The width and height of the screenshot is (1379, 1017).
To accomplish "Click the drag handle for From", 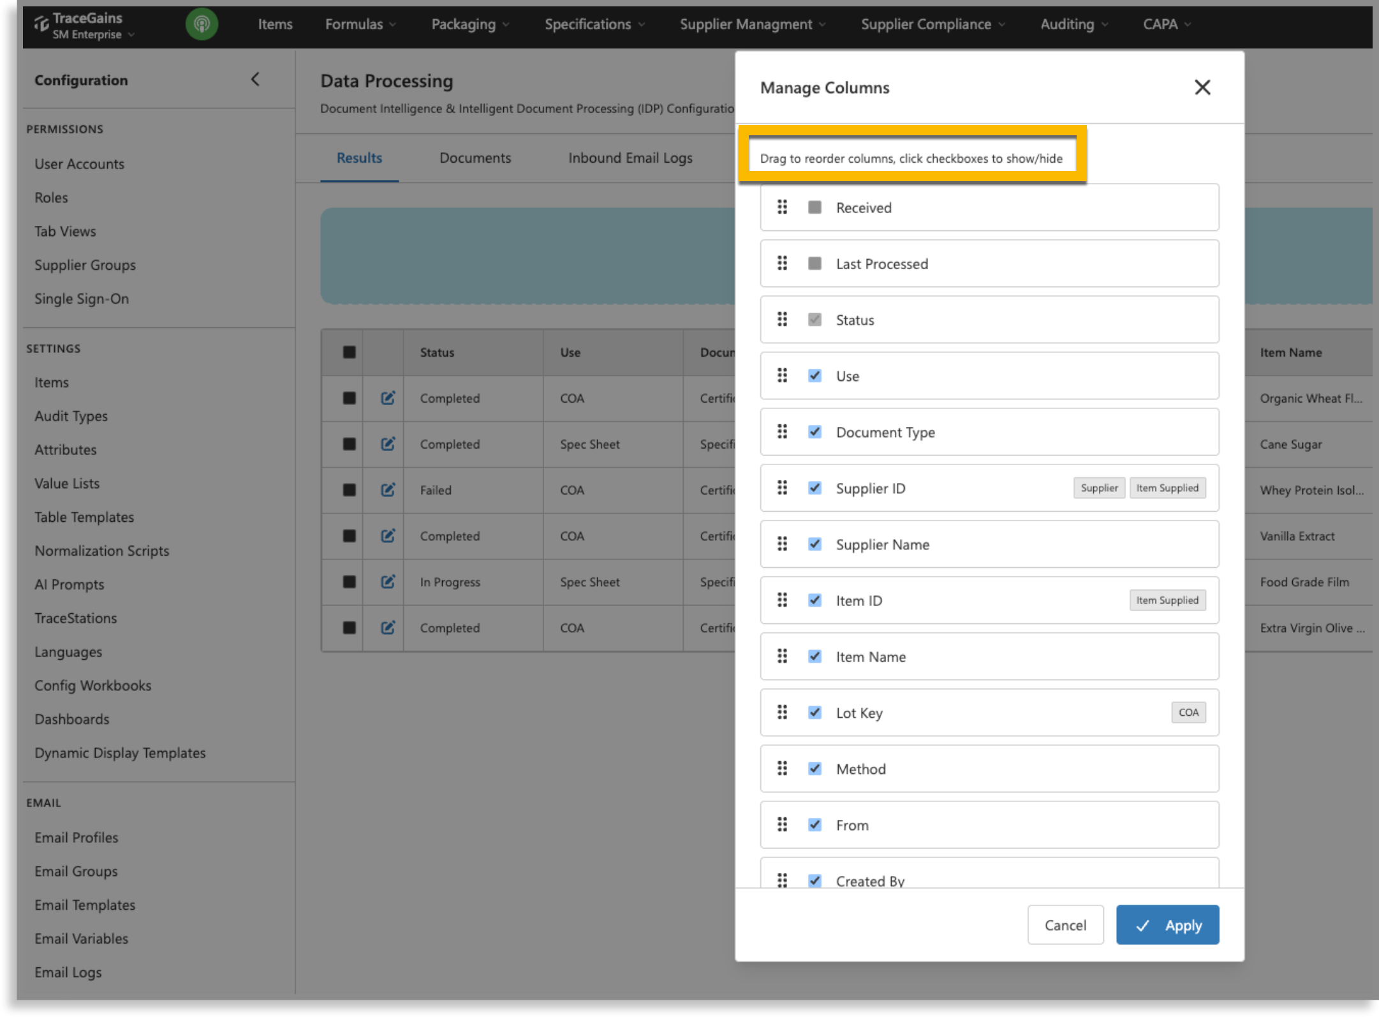I will click(782, 825).
